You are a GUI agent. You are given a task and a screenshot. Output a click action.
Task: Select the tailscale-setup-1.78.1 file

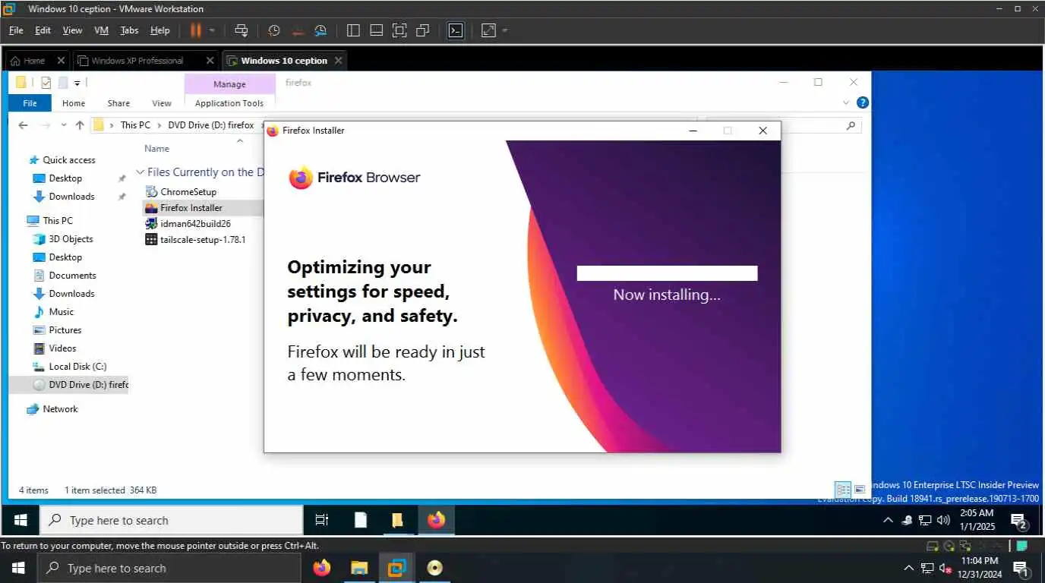(203, 240)
